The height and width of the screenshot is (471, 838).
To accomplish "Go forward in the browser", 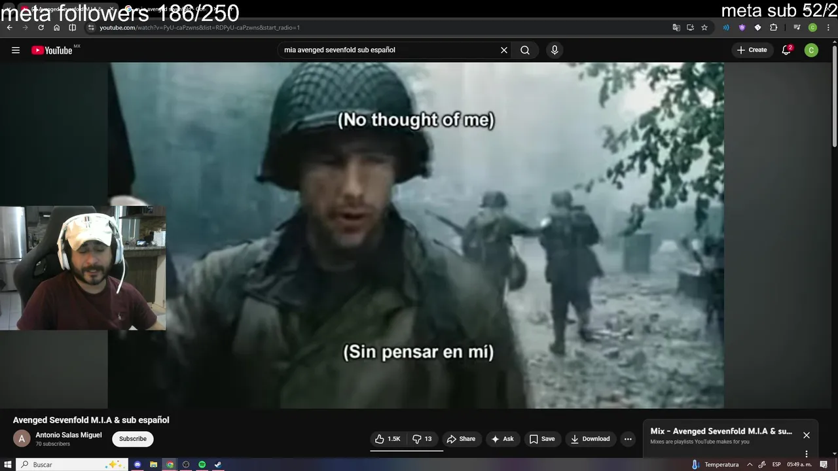I will click(x=26, y=27).
